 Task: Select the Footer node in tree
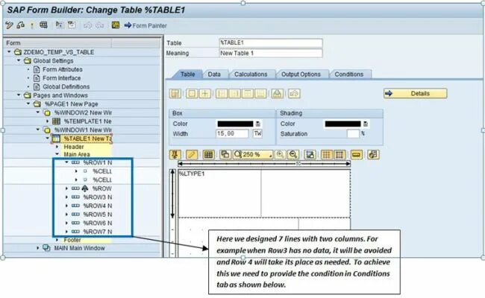point(72,240)
